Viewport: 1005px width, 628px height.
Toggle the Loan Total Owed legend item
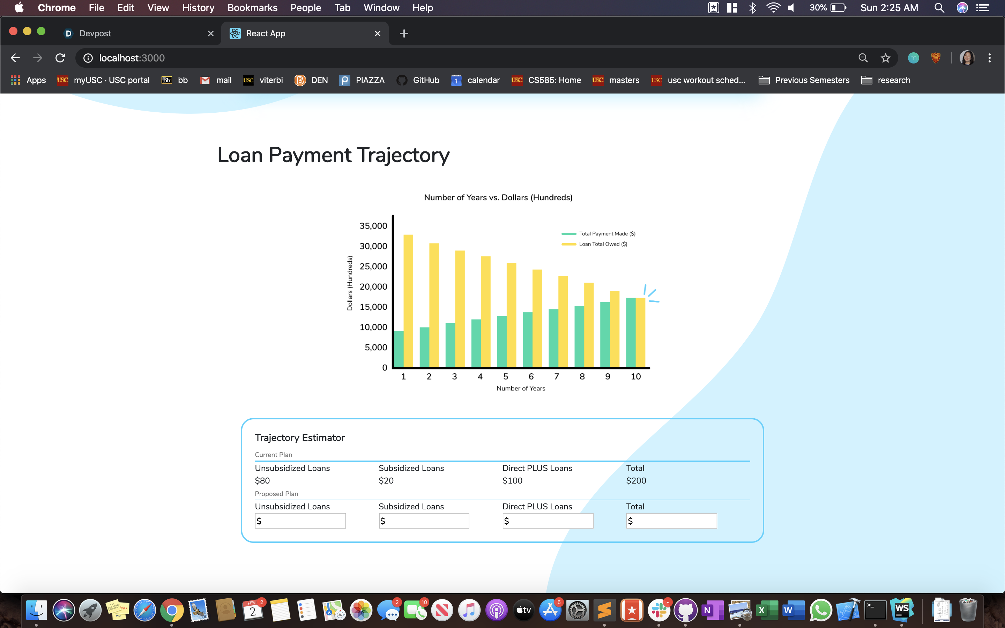(594, 244)
